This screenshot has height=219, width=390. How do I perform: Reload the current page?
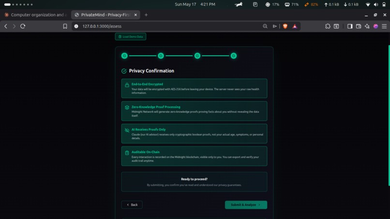click(23, 26)
